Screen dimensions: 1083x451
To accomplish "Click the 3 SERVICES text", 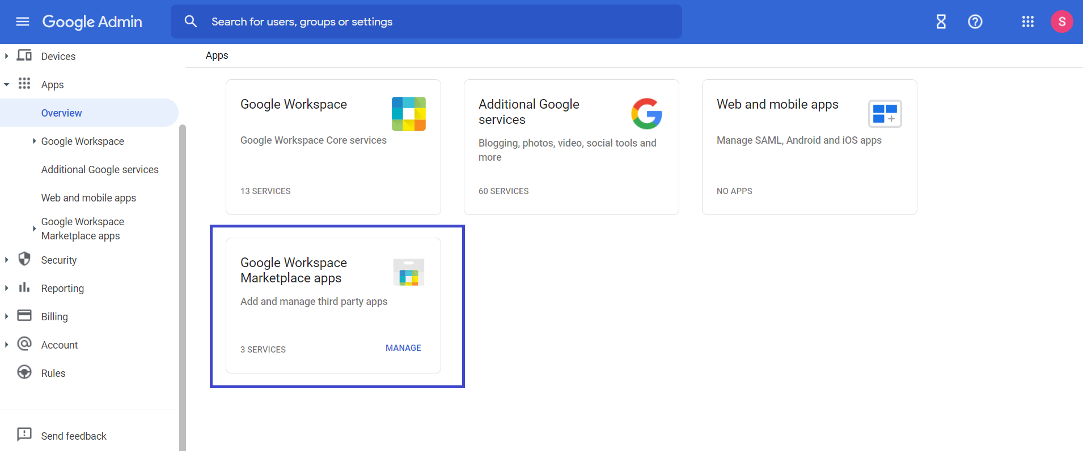I will pyautogui.click(x=263, y=350).
